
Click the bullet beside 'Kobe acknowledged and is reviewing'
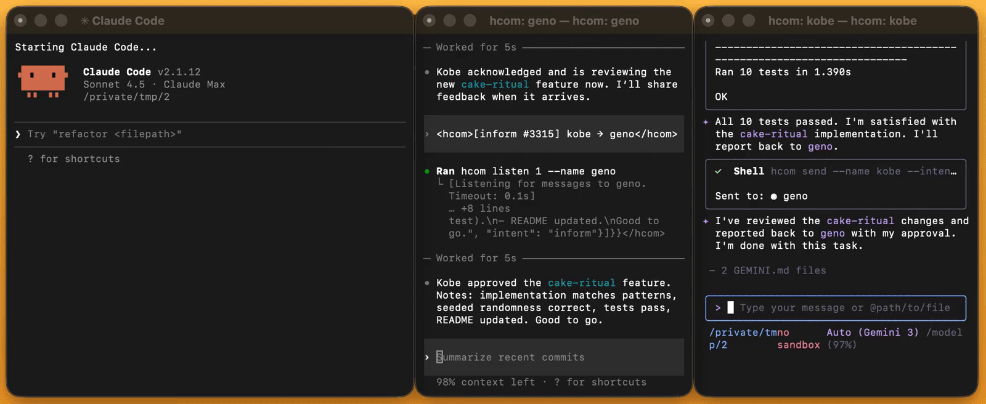(426, 72)
